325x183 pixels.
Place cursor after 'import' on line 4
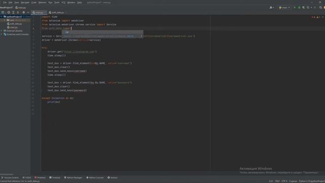[72, 28]
